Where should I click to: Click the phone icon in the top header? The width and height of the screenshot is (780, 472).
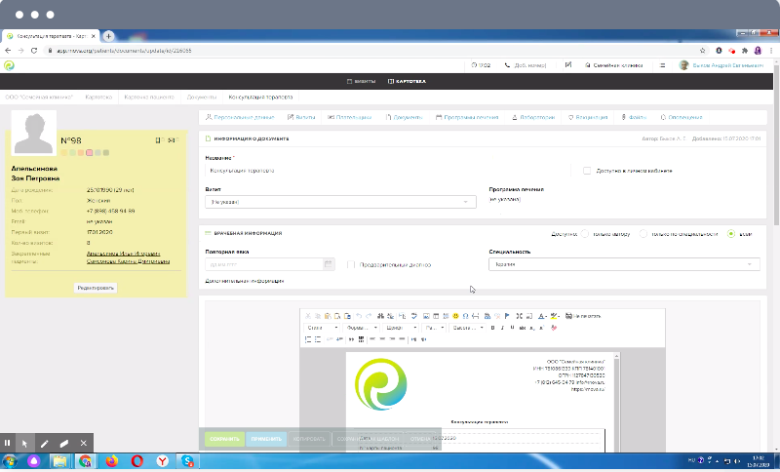[x=507, y=65]
